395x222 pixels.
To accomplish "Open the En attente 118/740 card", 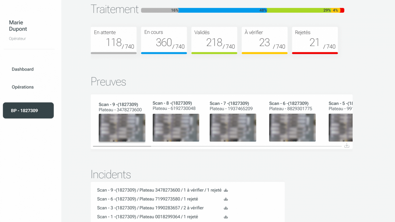I will pyautogui.click(x=114, y=40).
